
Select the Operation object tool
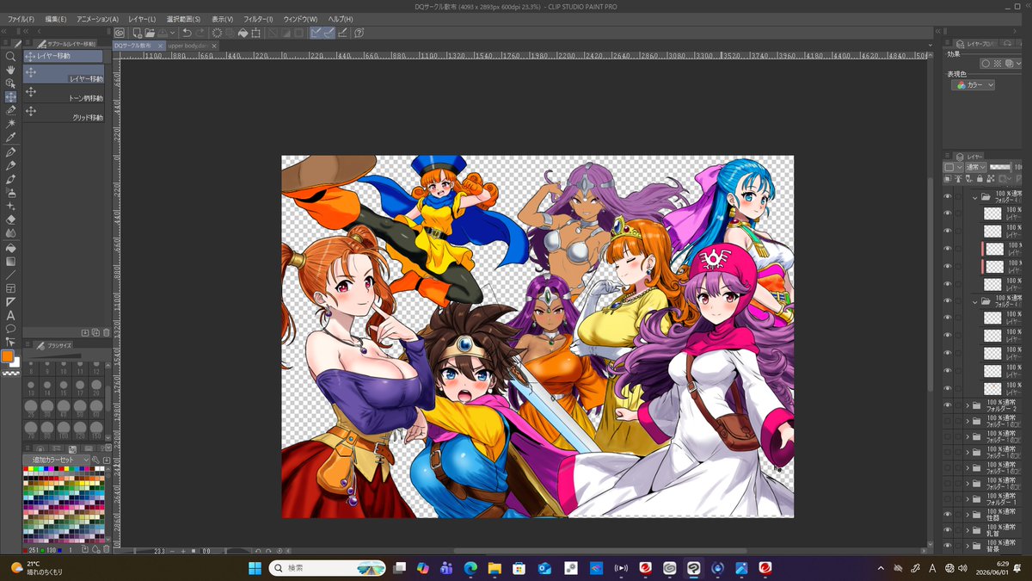tap(10, 83)
